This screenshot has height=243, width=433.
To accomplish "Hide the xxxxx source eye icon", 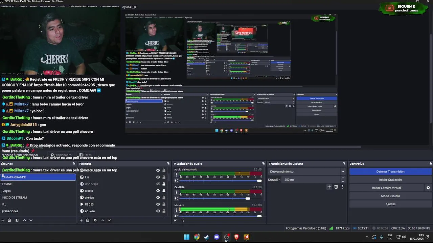I will click(x=158, y=191).
